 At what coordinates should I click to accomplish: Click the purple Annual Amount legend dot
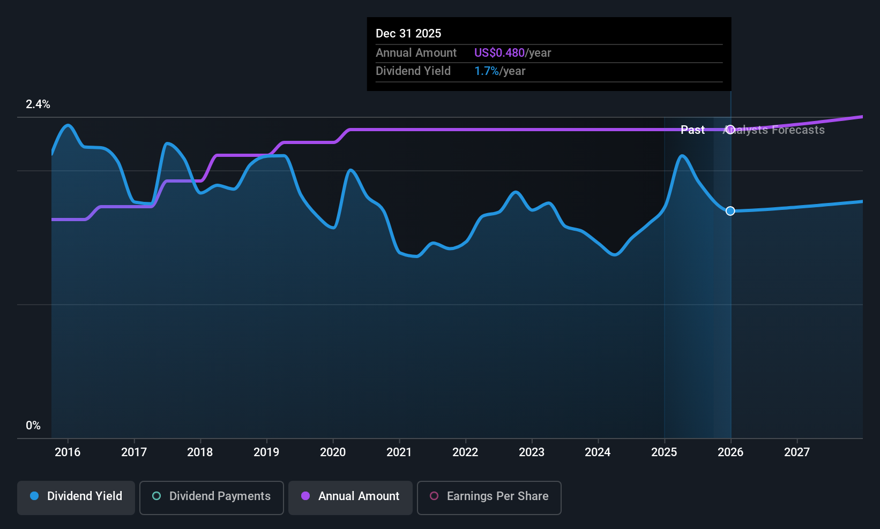coord(305,496)
